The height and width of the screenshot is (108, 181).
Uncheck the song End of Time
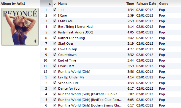click(55, 60)
